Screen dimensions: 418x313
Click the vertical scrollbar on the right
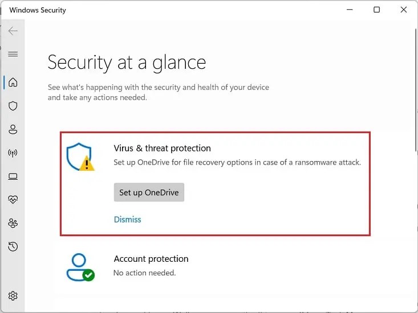[x=416, y=90]
